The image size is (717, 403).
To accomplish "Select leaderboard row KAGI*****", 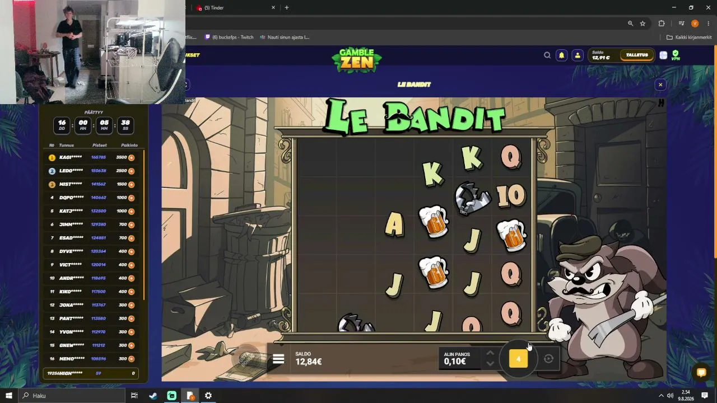I will pos(92,157).
